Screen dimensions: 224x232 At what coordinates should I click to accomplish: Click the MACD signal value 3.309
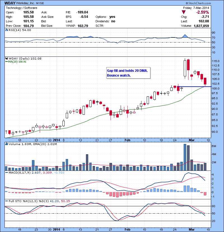(47, 173)
